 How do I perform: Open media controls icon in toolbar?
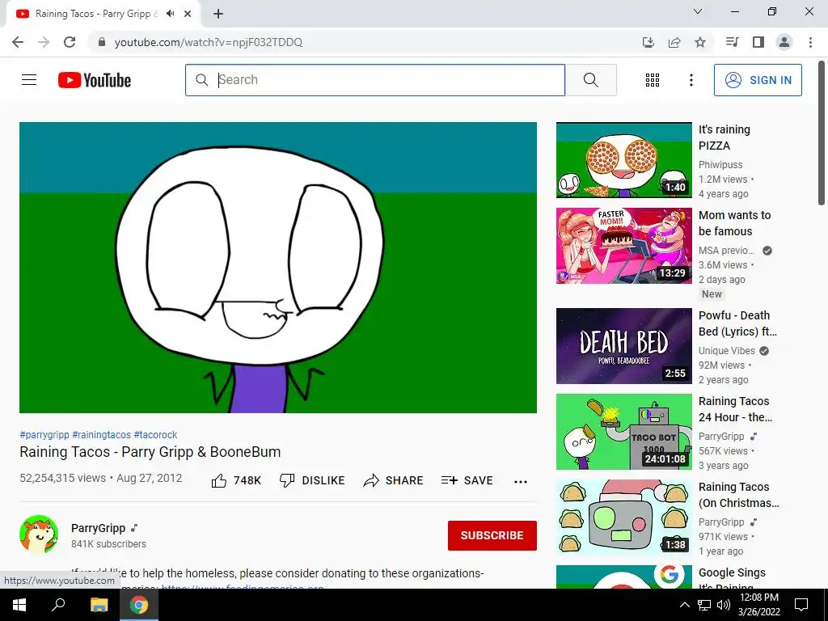[x=732, y=42]
